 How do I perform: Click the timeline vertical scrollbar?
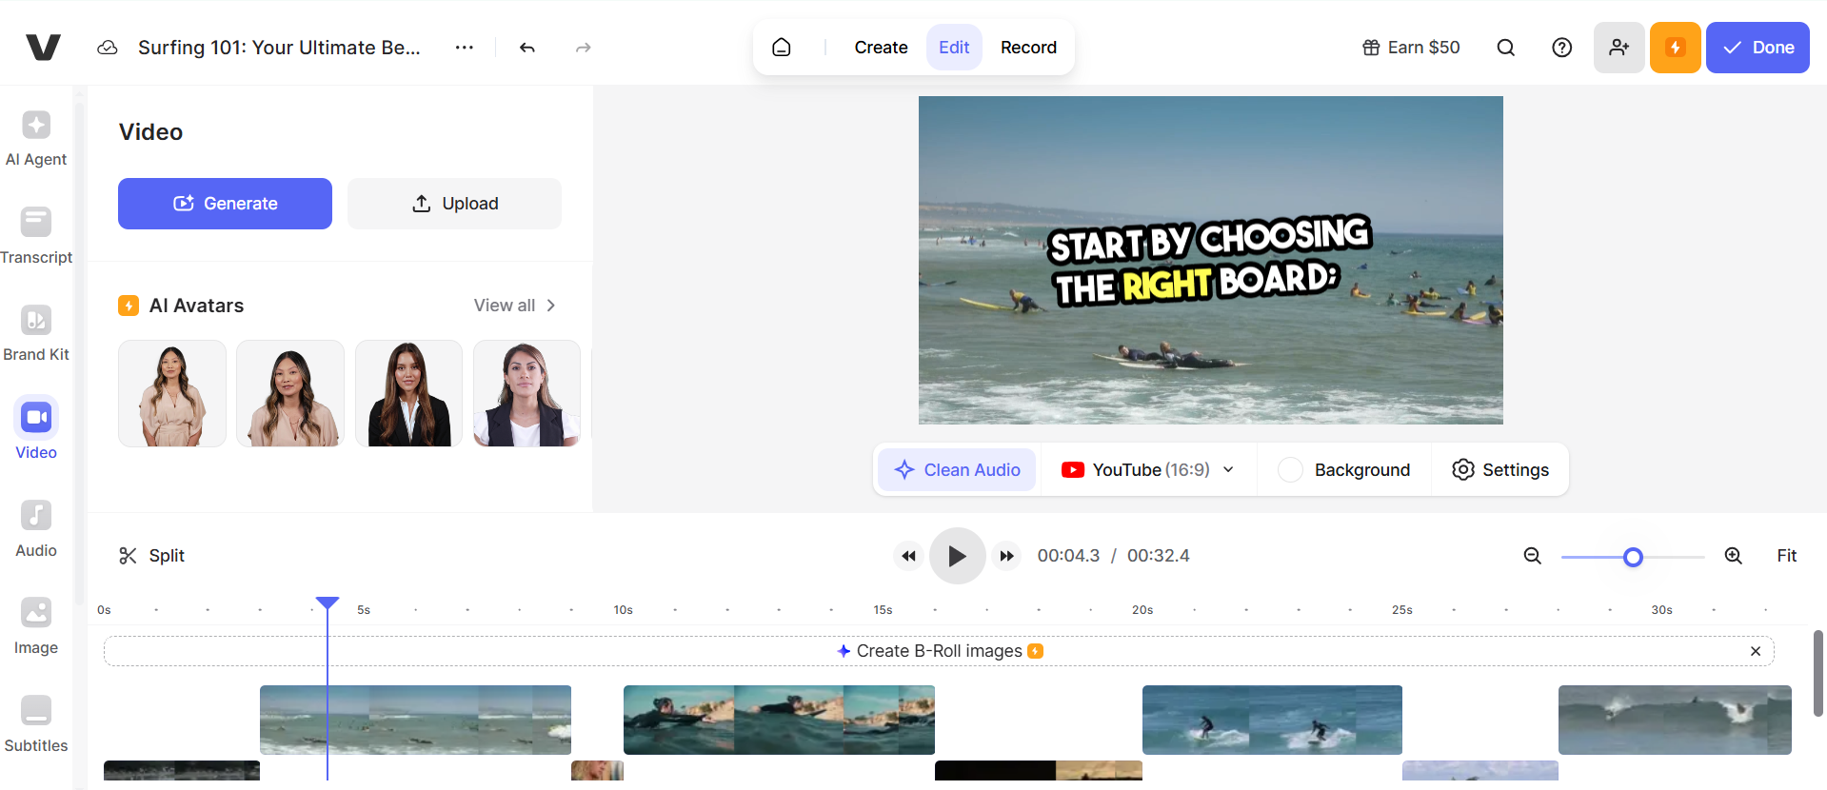[1818, 673]
